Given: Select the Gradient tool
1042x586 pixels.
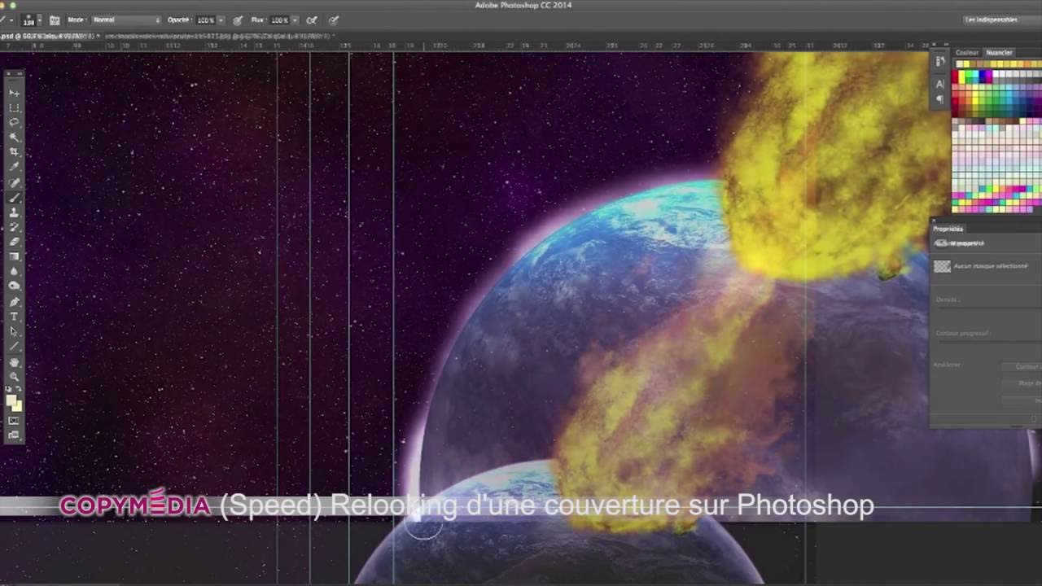Looking at the screenshot, I should [14, 256].
